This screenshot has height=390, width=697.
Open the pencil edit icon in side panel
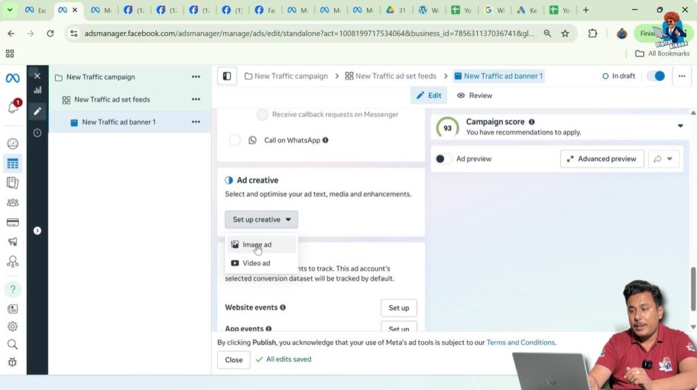37,111
